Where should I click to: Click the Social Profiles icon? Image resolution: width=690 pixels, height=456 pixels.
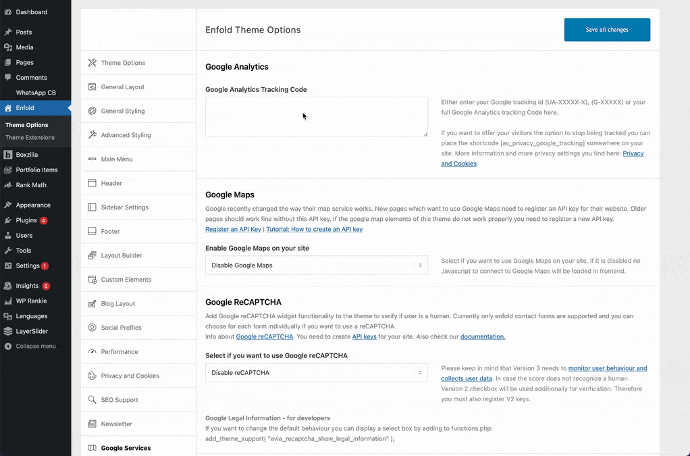pos(92,328)
